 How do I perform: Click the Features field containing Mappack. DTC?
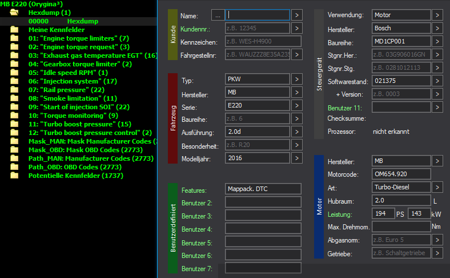pyautogui.click(x=263, y=189)
